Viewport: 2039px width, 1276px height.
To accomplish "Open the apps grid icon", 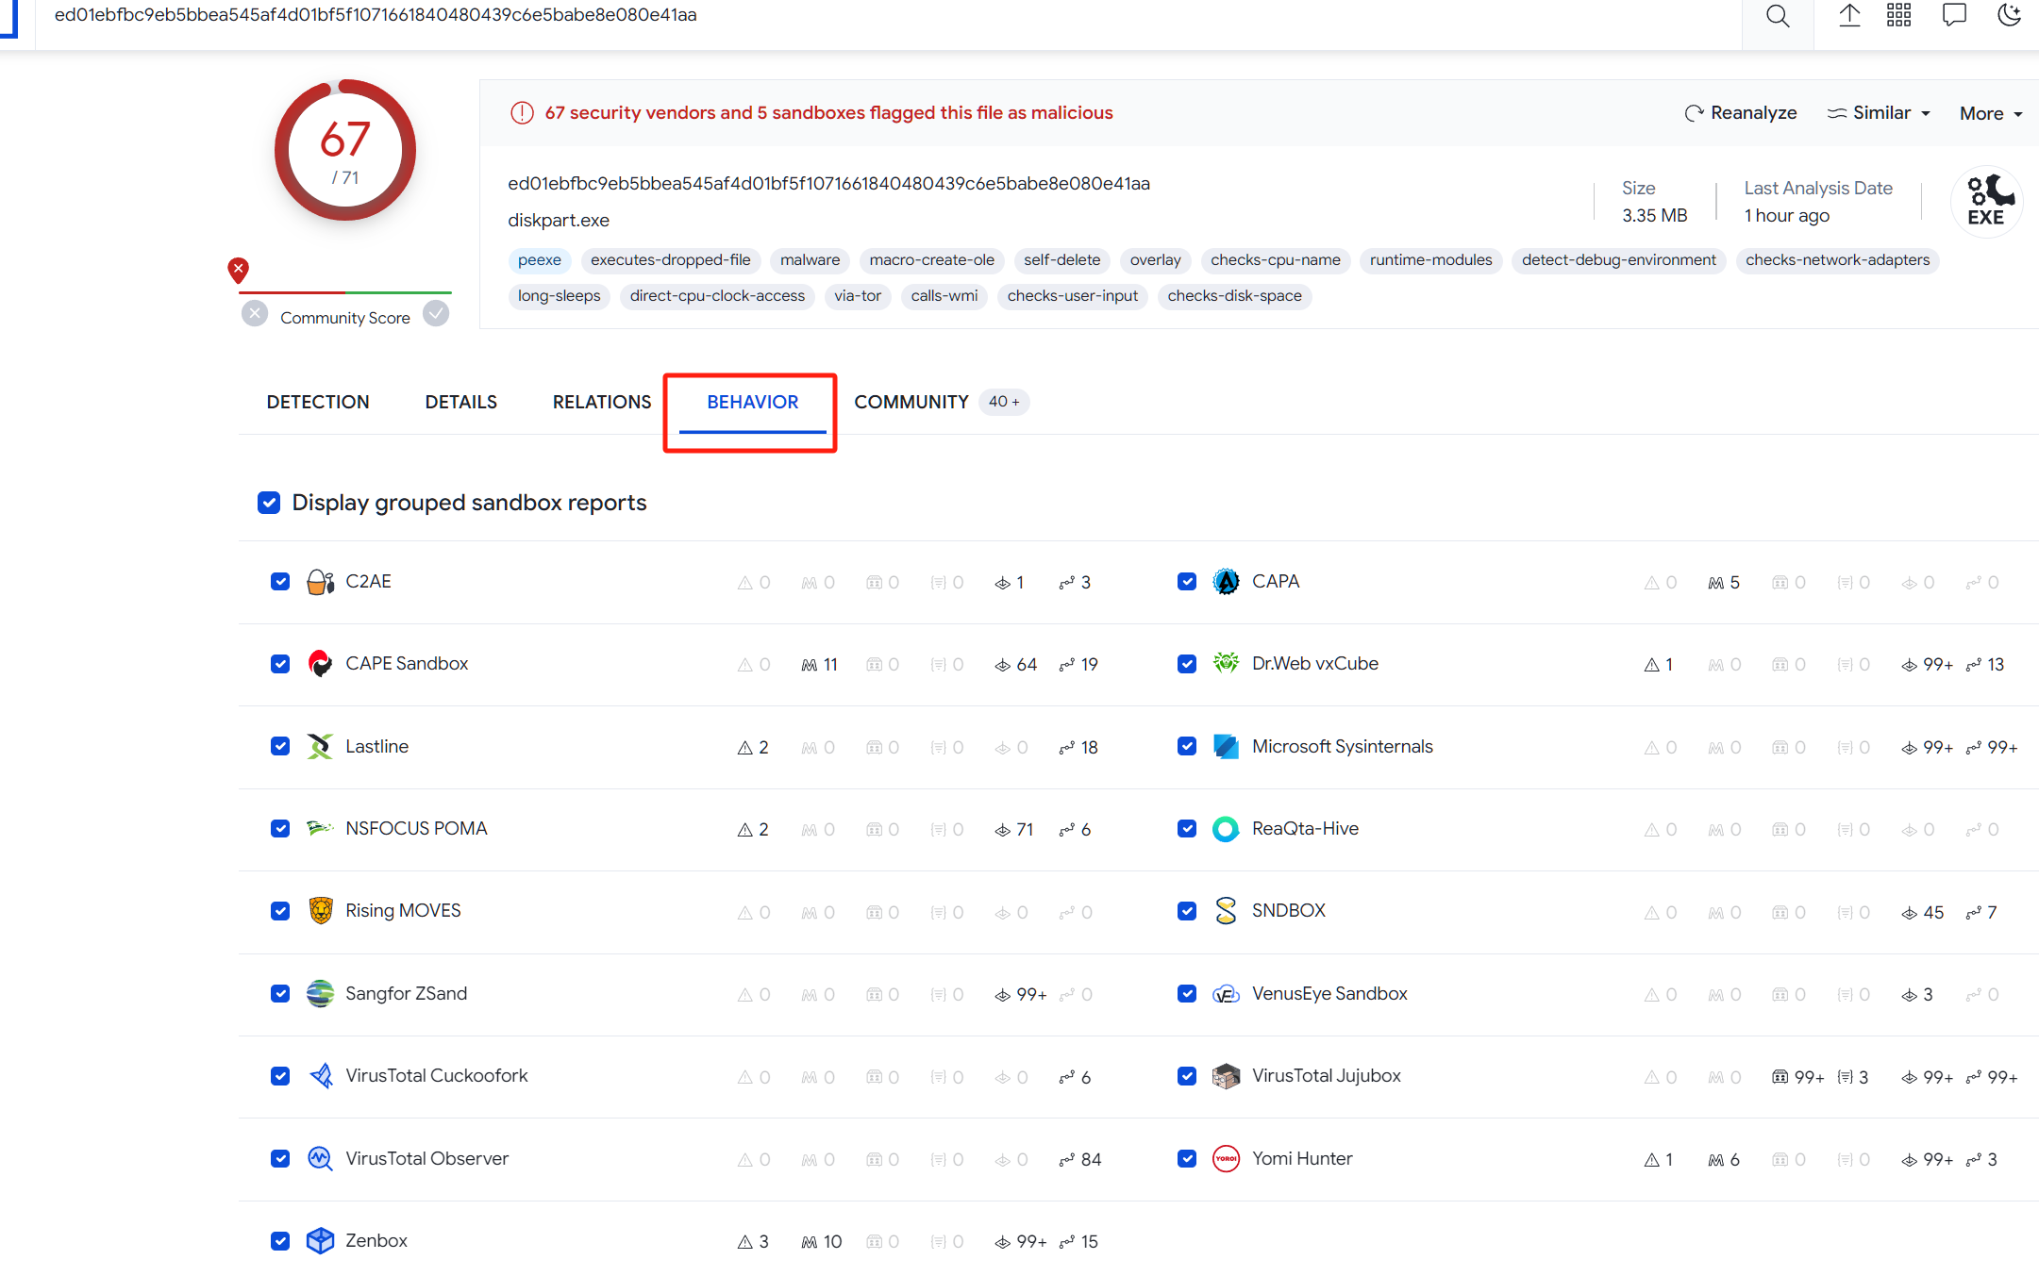I will 1898,15.
